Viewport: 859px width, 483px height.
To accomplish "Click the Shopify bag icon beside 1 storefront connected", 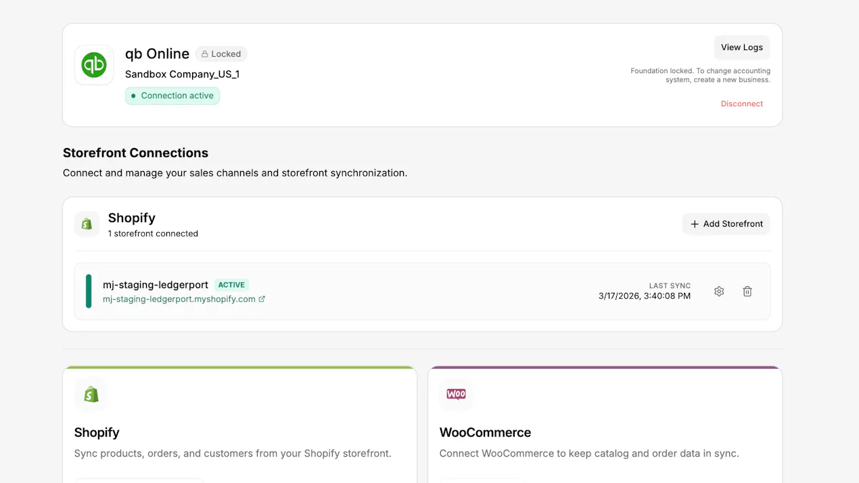I will tap(87, 224).
